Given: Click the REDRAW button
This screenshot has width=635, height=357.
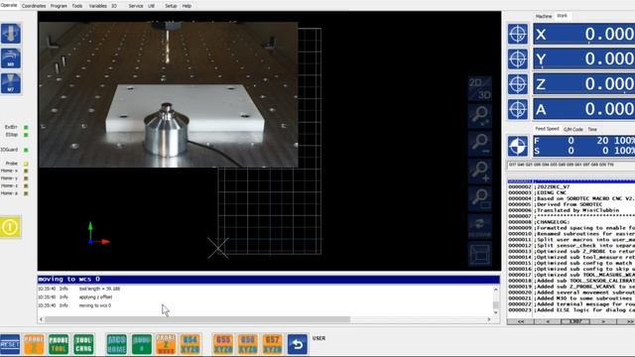Looking at the screenshot, I should (x=480, y=226).
